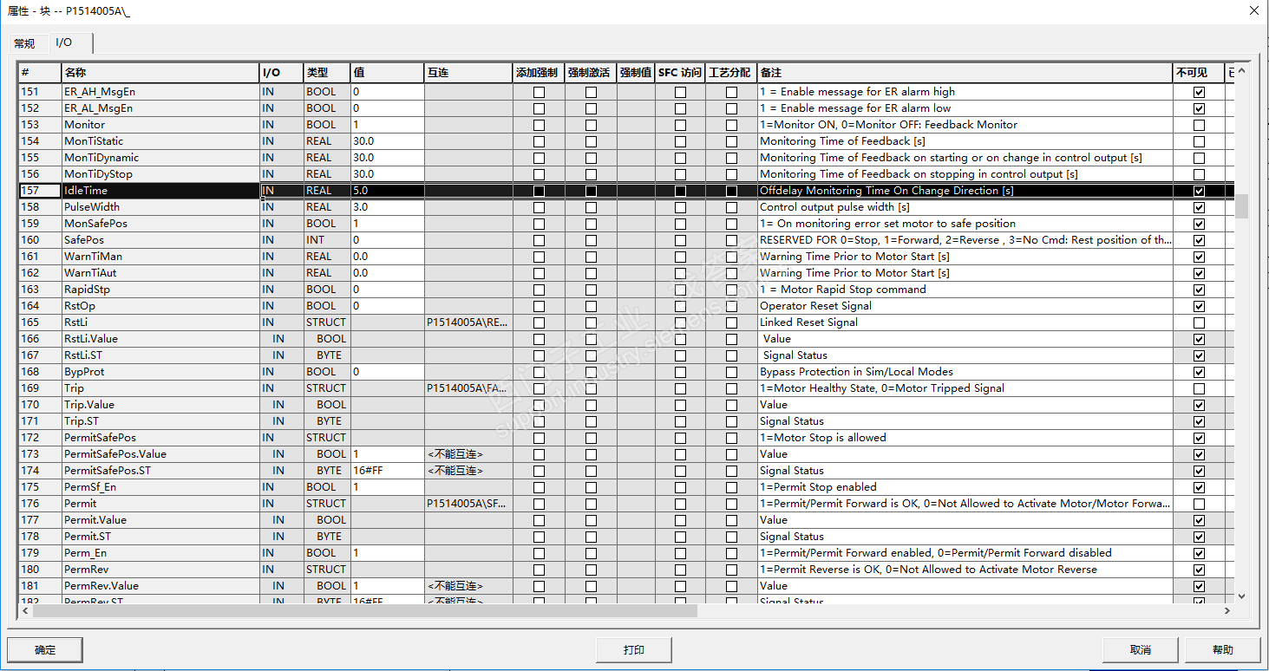Uncheck 不可见 for ER_AH_MsgEn

pyautogui.click(x=1199, y=92)
